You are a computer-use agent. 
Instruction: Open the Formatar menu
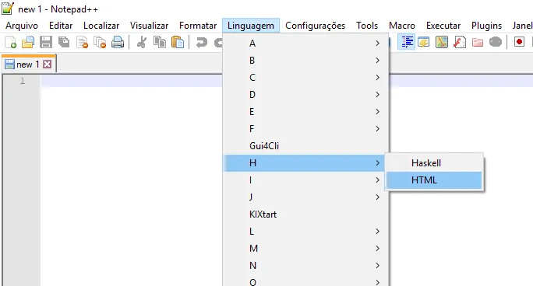coord(198,26)
